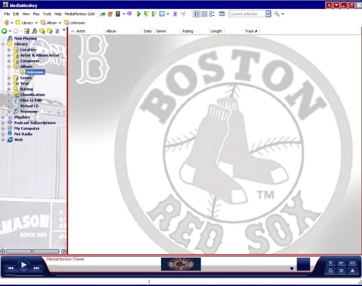Viewport: 362px width, 286px height.
Task: Click the eject button in player panel
Action: tap(352, 271)
